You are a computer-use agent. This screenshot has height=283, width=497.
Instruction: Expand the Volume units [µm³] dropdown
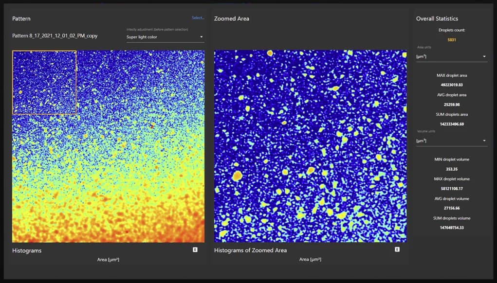pos(452,141)
